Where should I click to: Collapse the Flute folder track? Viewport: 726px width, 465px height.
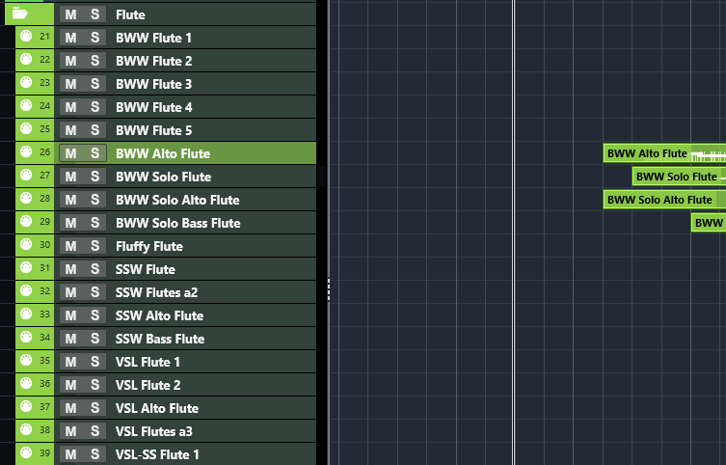(x=19, y=14)
